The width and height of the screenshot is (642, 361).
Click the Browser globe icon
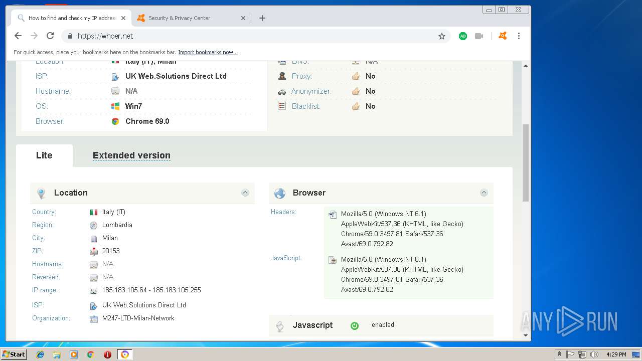[280, 193]
